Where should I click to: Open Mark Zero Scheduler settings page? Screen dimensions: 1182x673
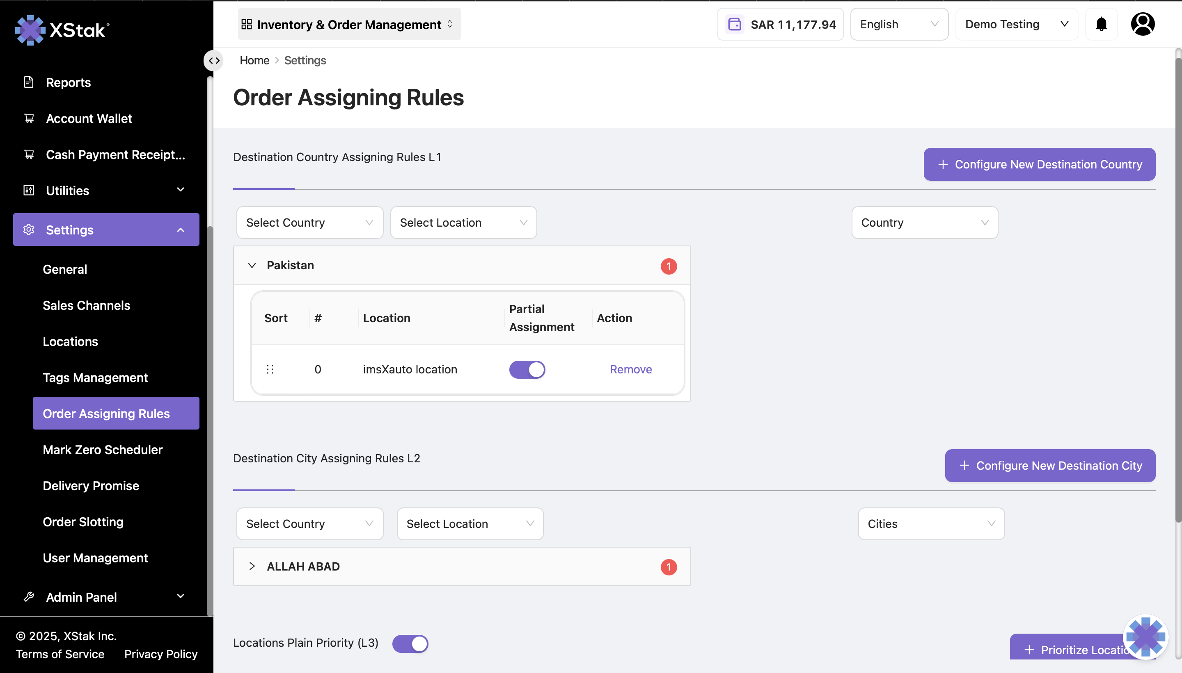[102, 450]
